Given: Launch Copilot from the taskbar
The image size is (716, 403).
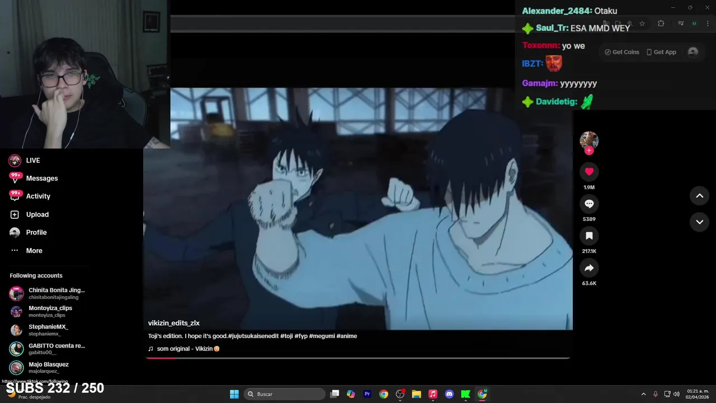Looking at the screenshot, I should [351, 394].
